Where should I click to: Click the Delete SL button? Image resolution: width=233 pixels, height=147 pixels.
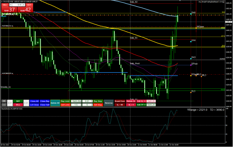tap(131, 101)
